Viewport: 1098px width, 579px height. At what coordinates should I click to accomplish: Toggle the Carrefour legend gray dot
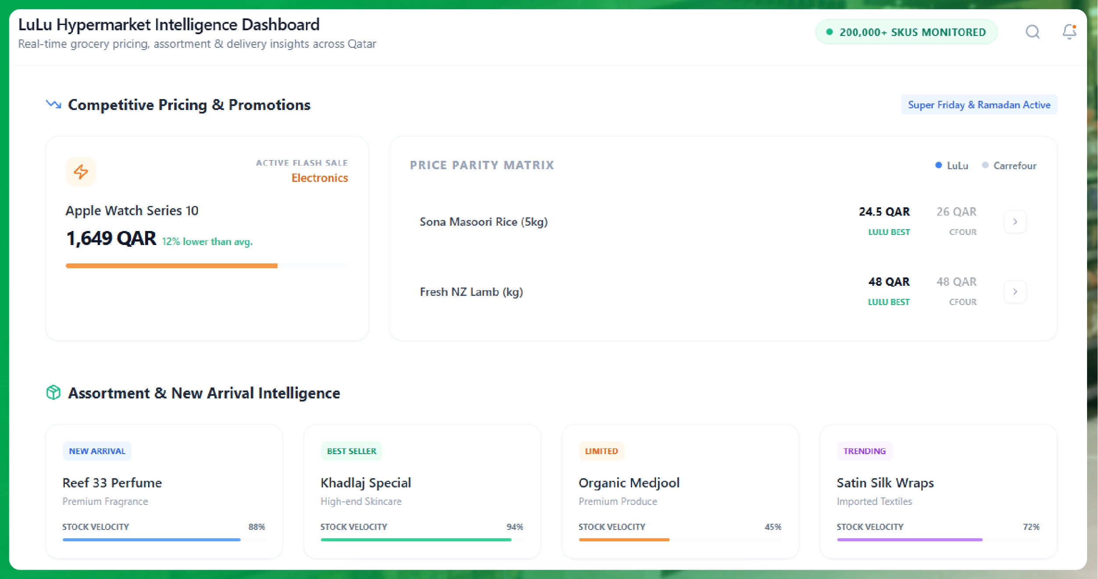[x=985, y=165]
